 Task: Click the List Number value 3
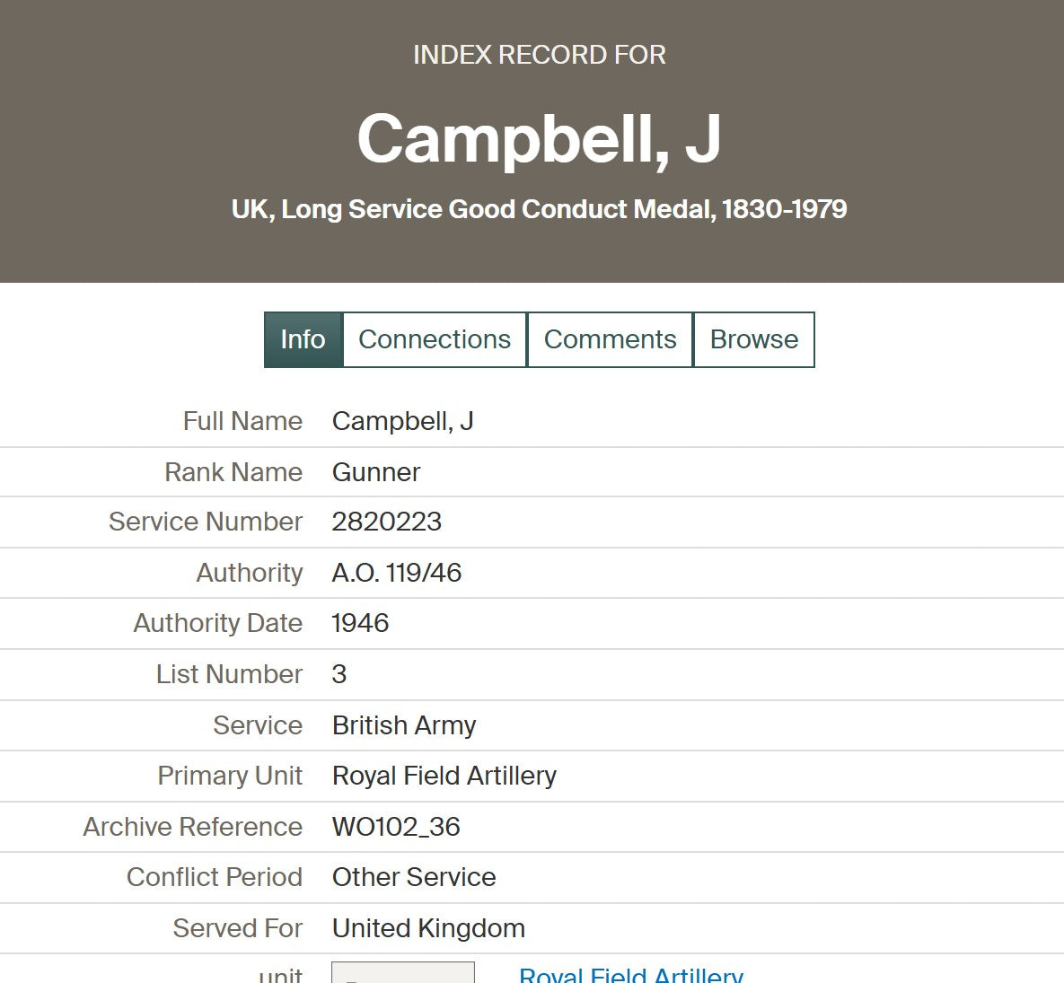pos(339,674)
